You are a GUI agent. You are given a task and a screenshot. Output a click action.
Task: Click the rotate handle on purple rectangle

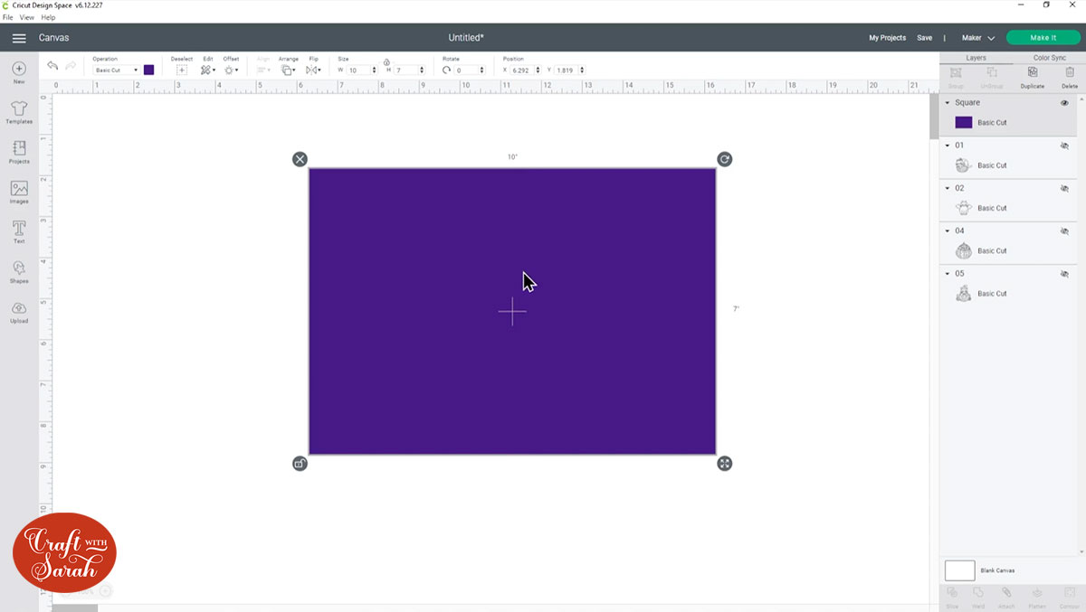(x=724, y=159)
